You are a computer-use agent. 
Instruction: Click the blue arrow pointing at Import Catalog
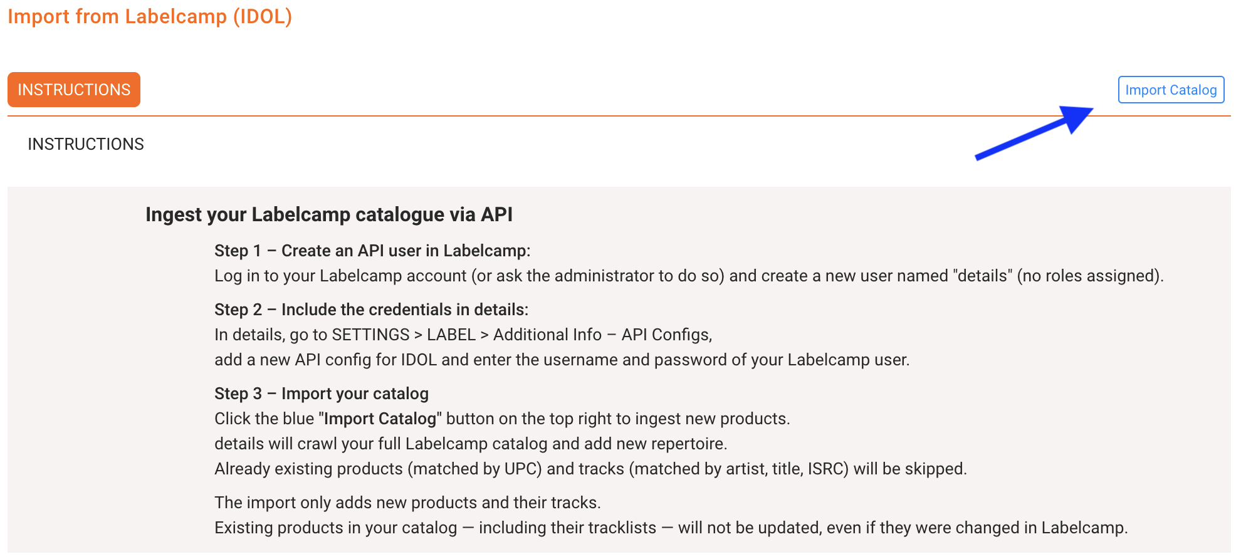pos(1034,133)
